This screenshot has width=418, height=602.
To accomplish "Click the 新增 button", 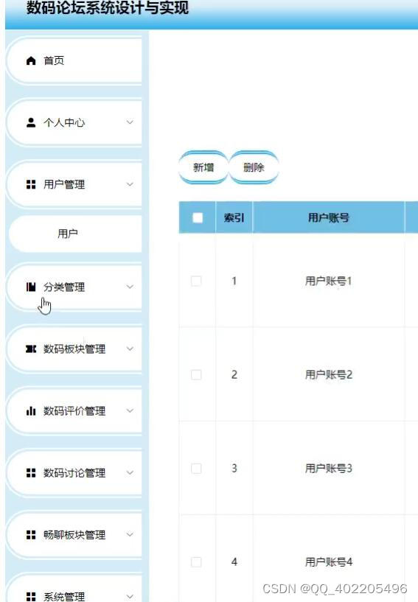I will [x=203, y=167].
